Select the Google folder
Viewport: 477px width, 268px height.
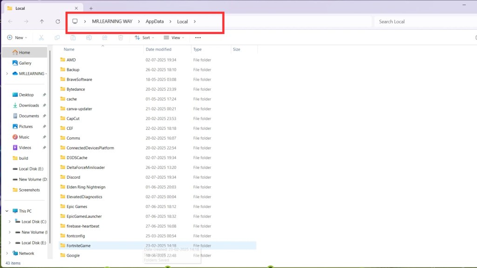coord(73,255)
